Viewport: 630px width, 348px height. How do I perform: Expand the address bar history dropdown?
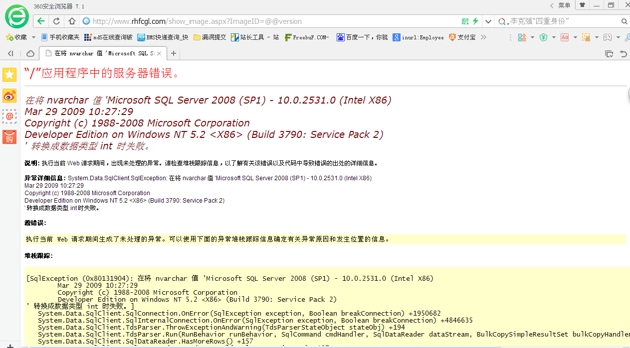pyautogui.click(x=488, y=21)
